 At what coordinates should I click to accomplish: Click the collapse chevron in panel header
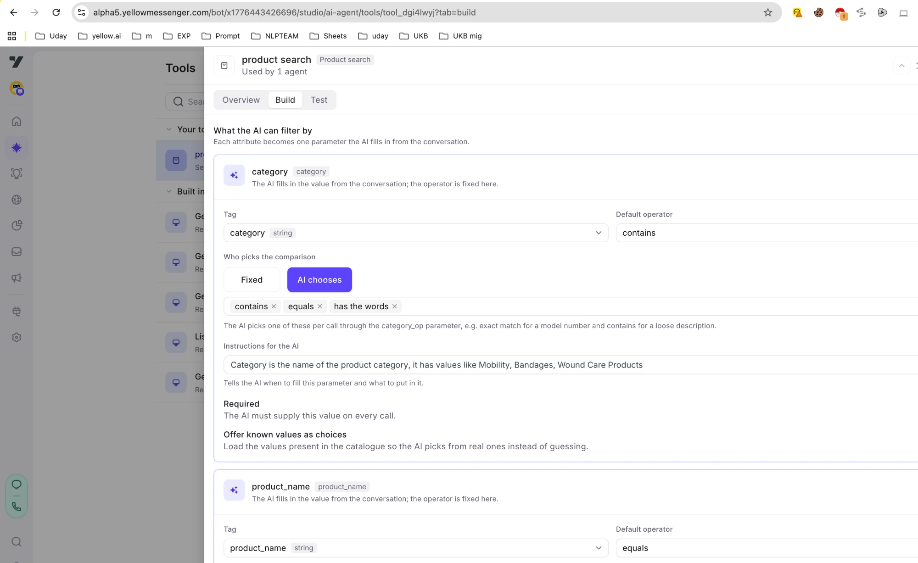tap(901, 66)
